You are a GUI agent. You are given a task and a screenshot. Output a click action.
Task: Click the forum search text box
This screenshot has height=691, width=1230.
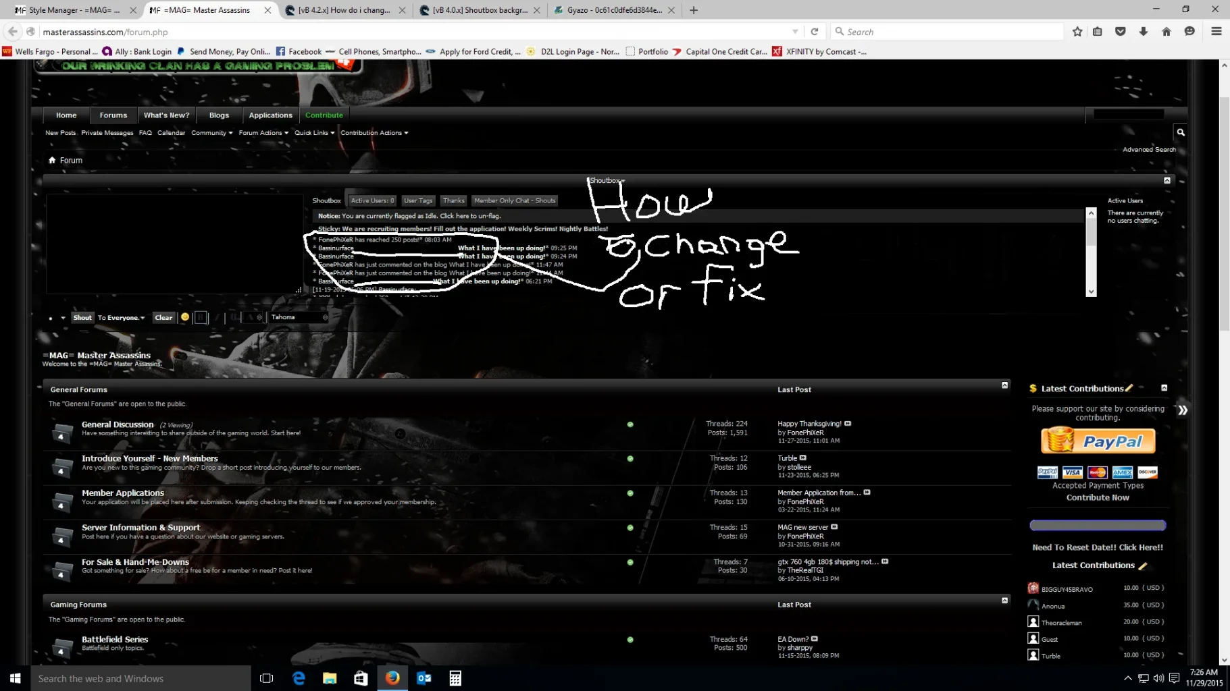pos(1129,114)
